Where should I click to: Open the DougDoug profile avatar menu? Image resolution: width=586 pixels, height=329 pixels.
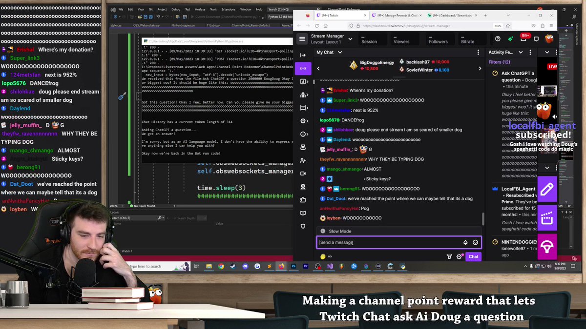(549, 39)
